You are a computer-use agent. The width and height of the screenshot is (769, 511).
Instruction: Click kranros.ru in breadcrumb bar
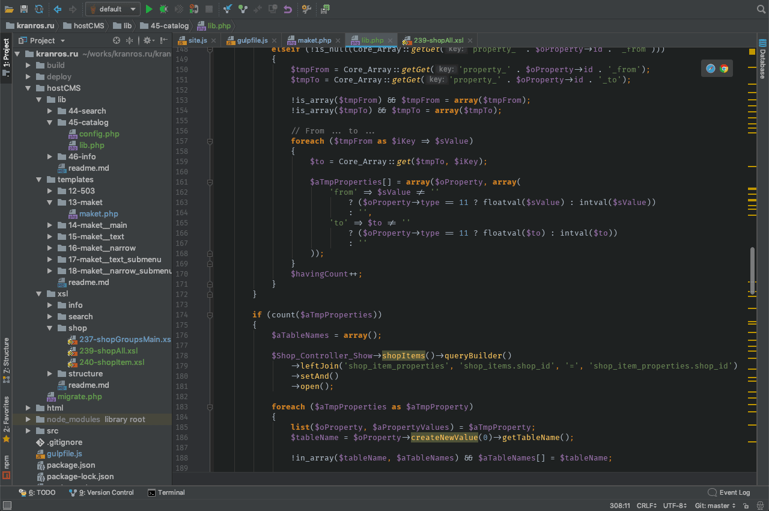[30, 26]
